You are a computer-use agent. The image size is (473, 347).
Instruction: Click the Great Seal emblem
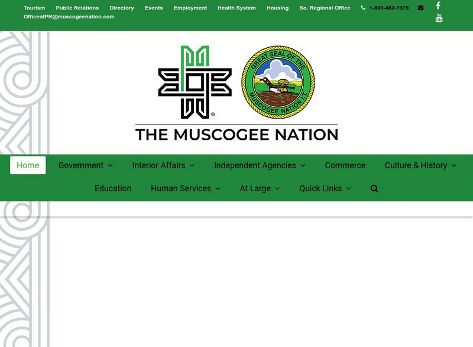(x=278, y=82)
